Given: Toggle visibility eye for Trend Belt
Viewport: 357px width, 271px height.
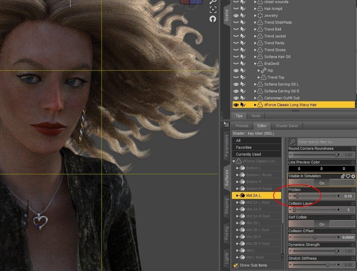Looking at the screenshot, I should pos(236,29).
